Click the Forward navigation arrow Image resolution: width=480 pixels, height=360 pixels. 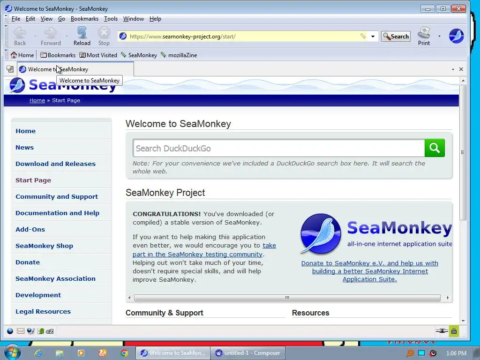(x=51, y=33)
